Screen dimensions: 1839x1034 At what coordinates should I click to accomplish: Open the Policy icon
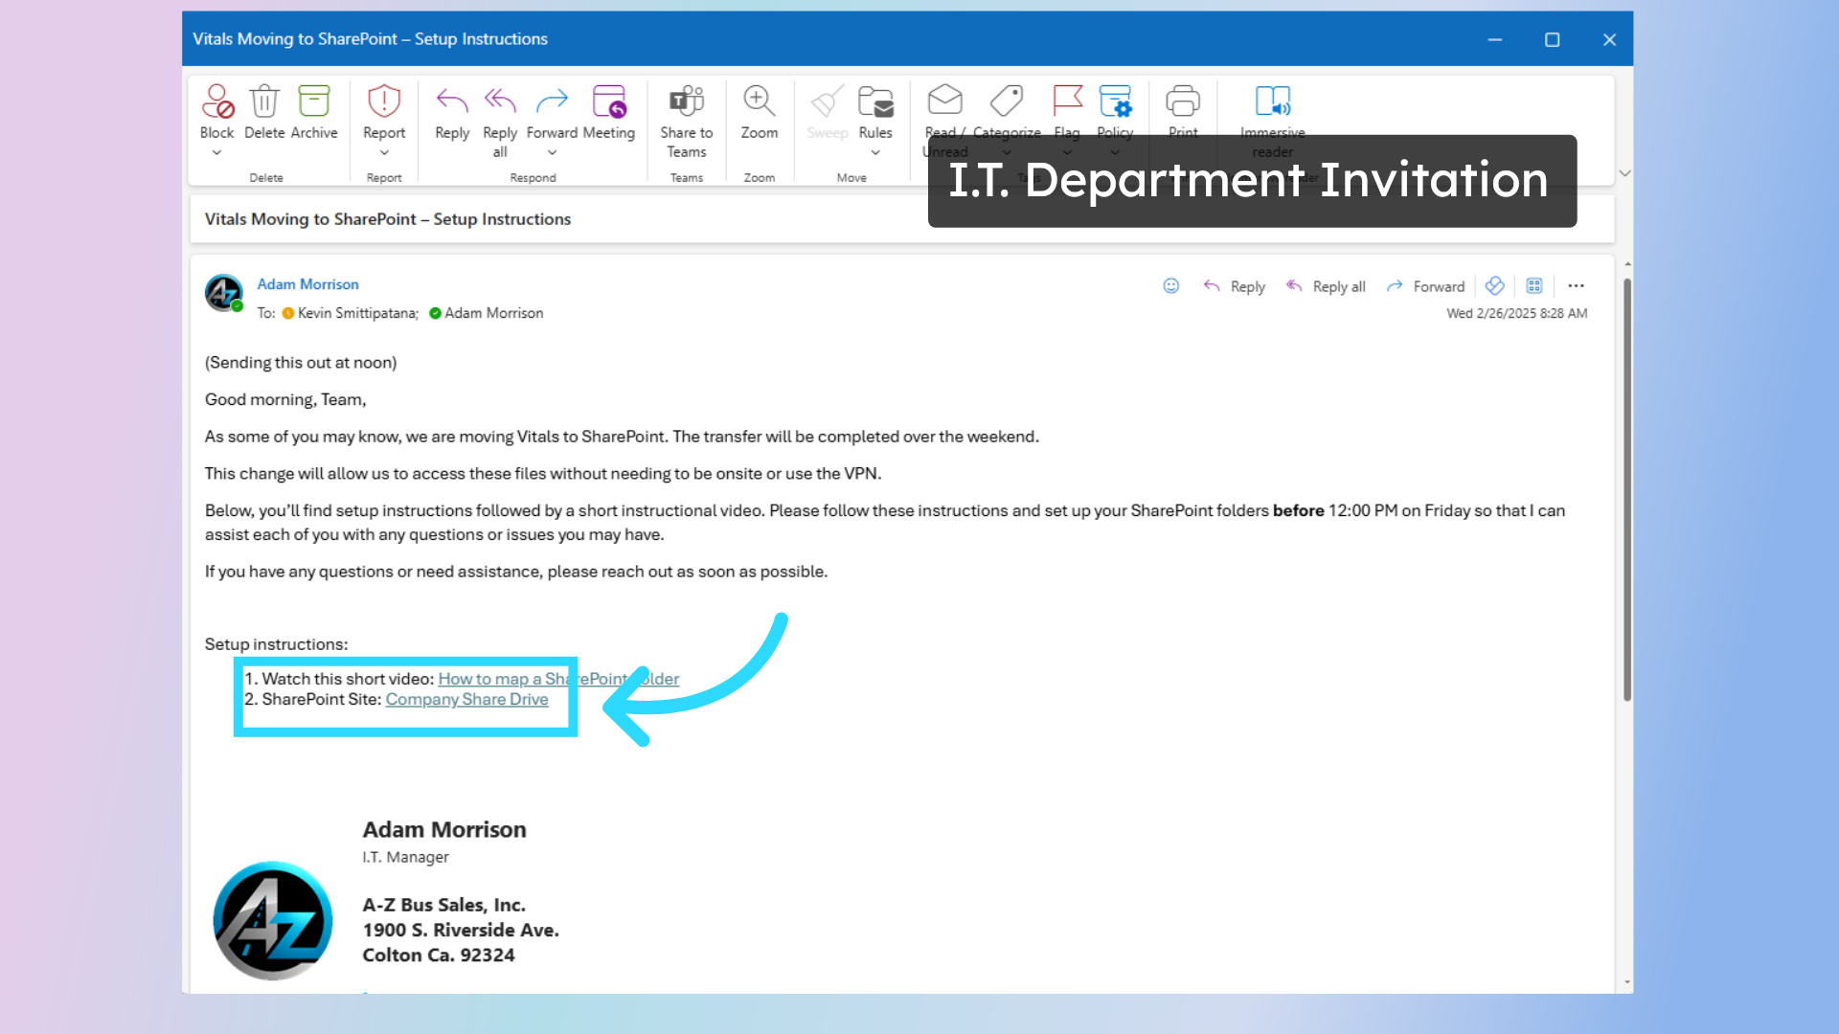tap(1115, 101)
